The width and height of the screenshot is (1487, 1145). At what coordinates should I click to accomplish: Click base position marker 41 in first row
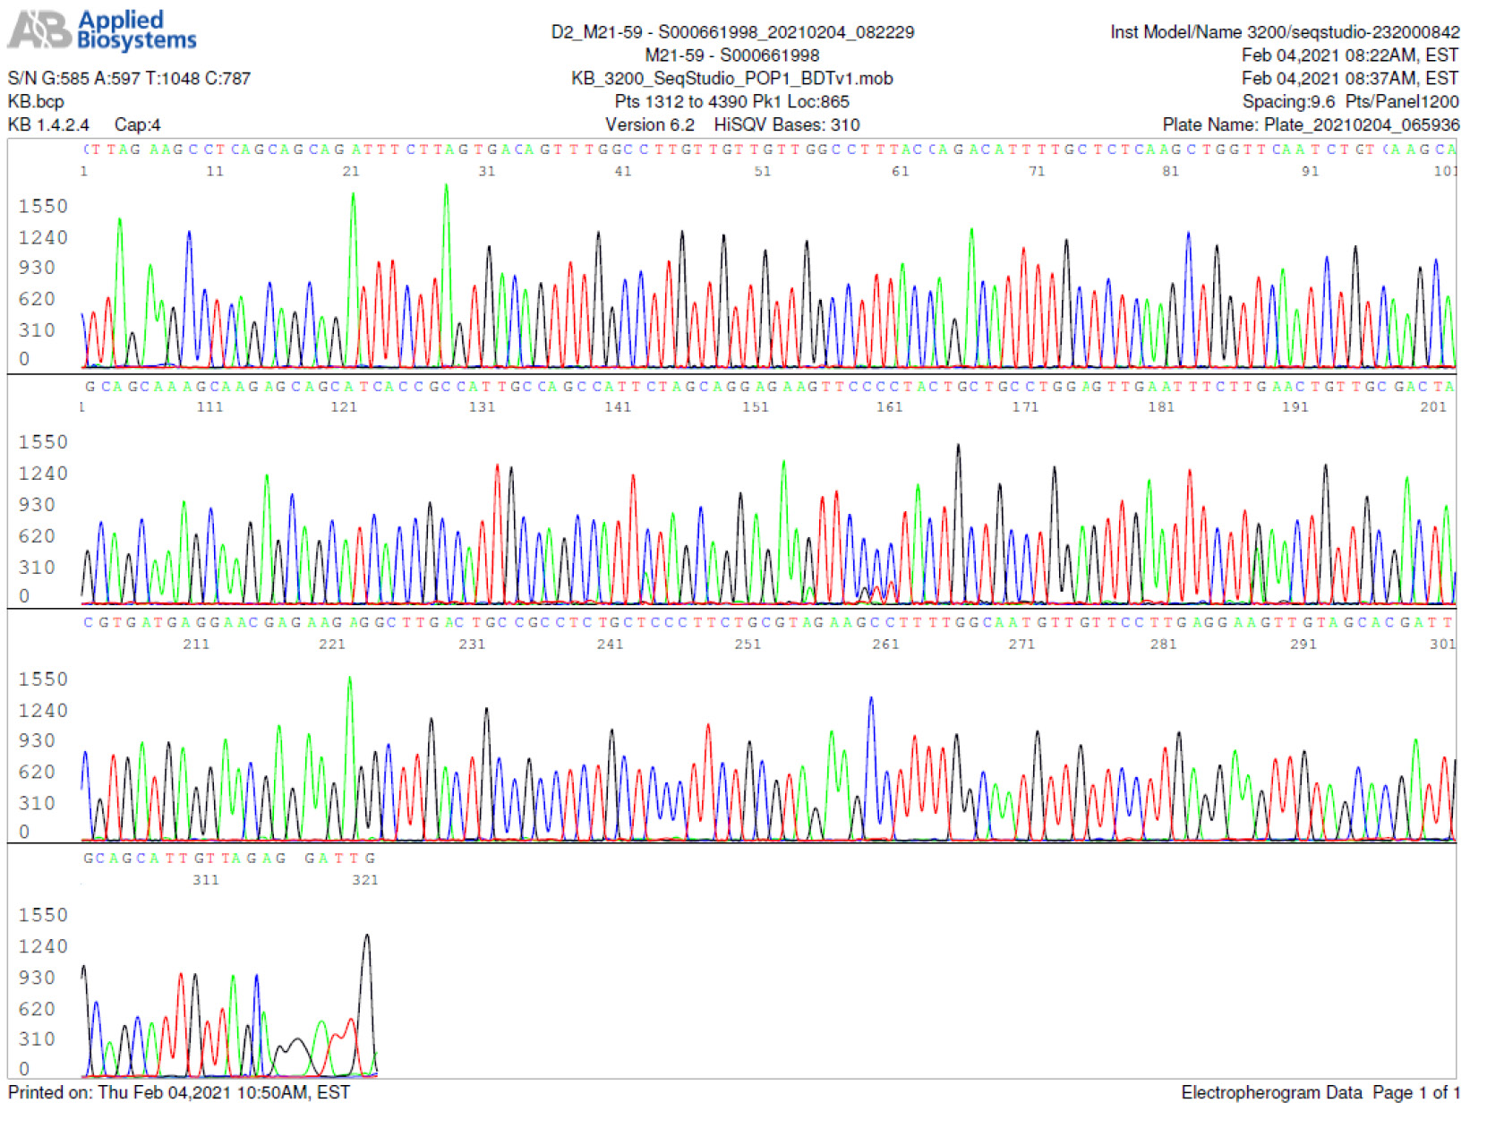point(623,171)
